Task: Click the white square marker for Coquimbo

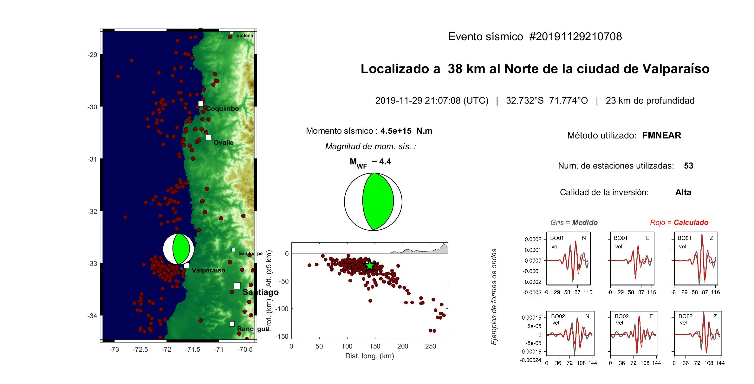Action: point(201,104)
